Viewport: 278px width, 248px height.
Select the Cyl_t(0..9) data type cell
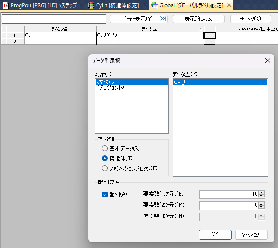150,35
